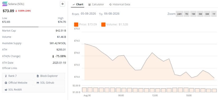Screen dimensions: 218x100
Task: Click the Market Cap value $42.51 B
Action: [x=61, y=31]
